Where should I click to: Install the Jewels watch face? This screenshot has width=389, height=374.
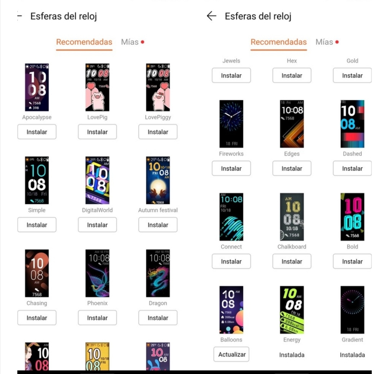[231, 76]
